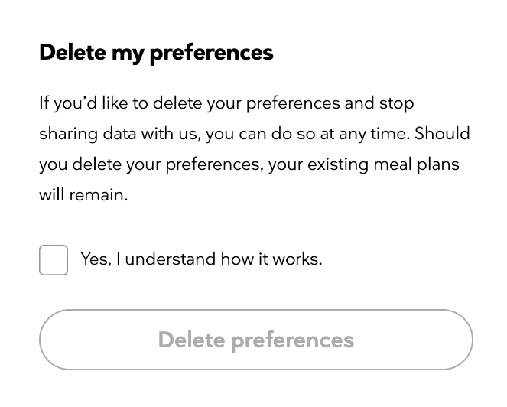This screenshot has width=507, height=407.
Task: Click the word 'Delete' inside the rounded button
Action: click(191, 340)
